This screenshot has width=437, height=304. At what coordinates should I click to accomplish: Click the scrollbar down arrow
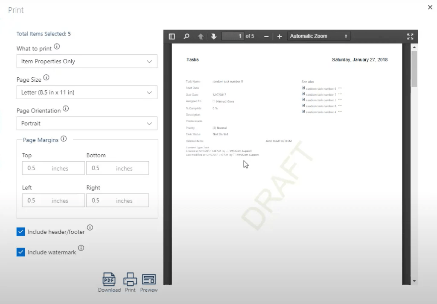(414, 281)
